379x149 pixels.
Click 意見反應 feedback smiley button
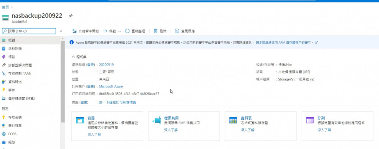pyautogui.click(x=185, y=31)
